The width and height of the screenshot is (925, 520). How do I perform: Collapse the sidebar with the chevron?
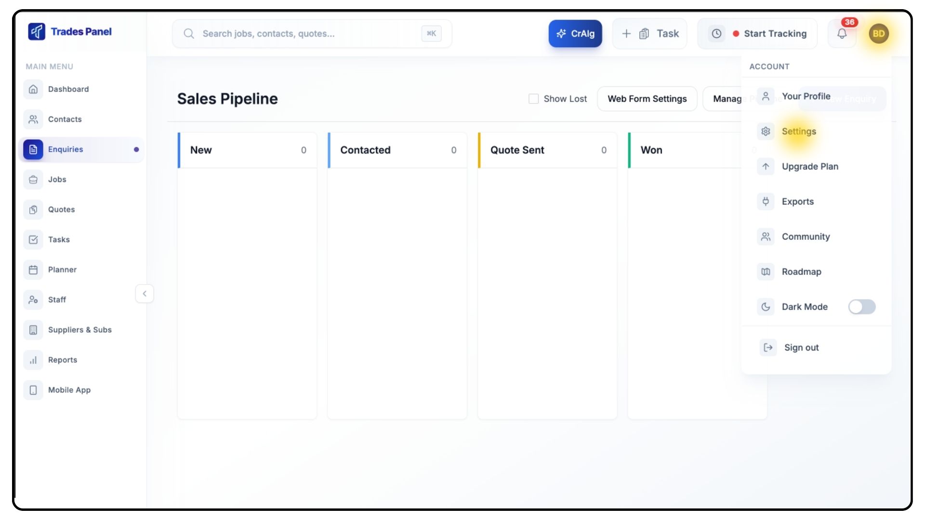pyautogui.click(x=145, y=294)
